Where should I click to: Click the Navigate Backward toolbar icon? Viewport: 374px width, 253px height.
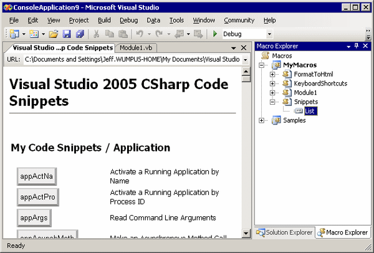pos(179,34)
